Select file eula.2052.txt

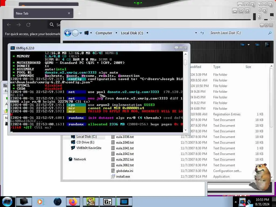[x=125, y=160]
